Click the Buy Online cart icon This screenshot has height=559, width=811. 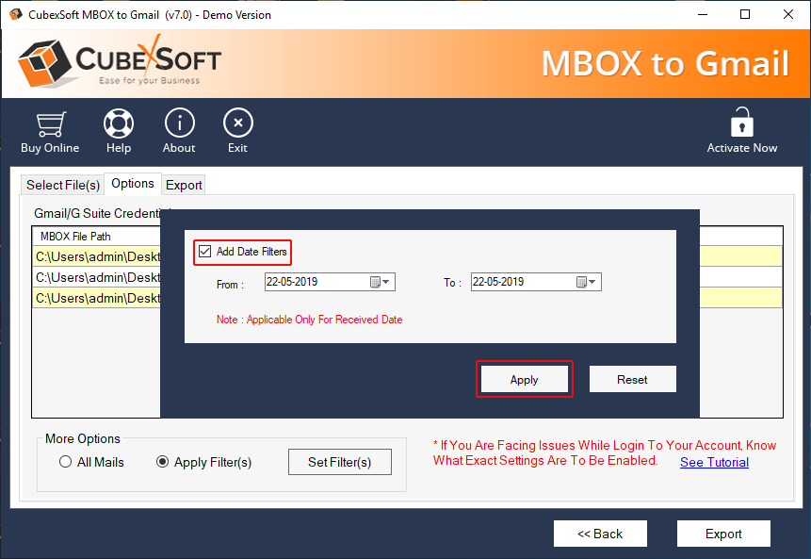(50, 123)
